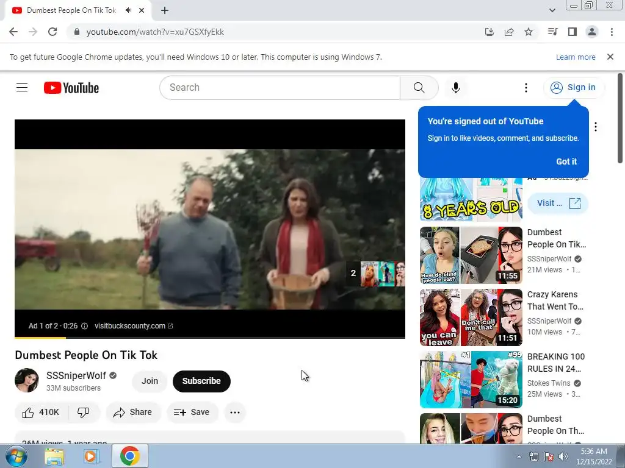Close the Chrome update infobar
This screenshot has height=468, width=625.
pos(610,57)
